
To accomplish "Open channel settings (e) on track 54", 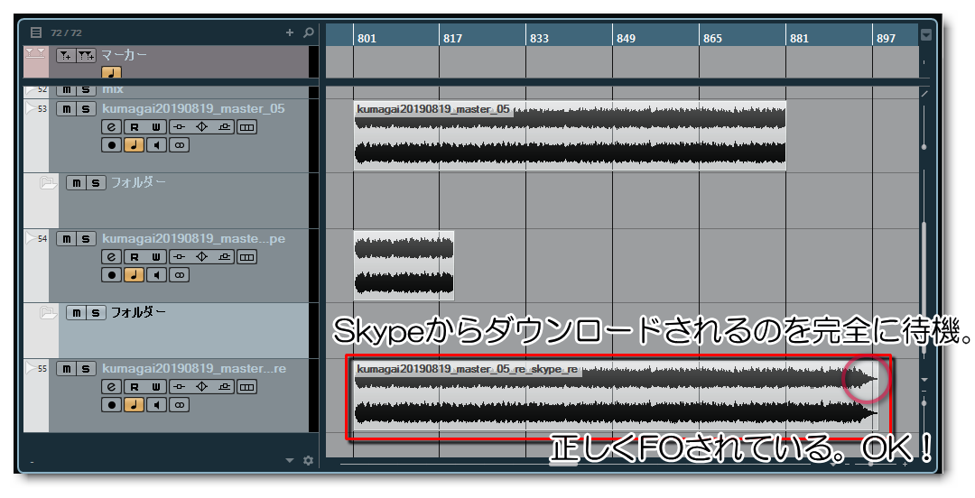I will pos(111,257).
